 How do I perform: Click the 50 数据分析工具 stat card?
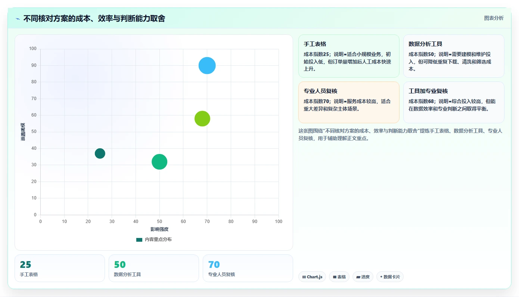click(x=154, y=268)
